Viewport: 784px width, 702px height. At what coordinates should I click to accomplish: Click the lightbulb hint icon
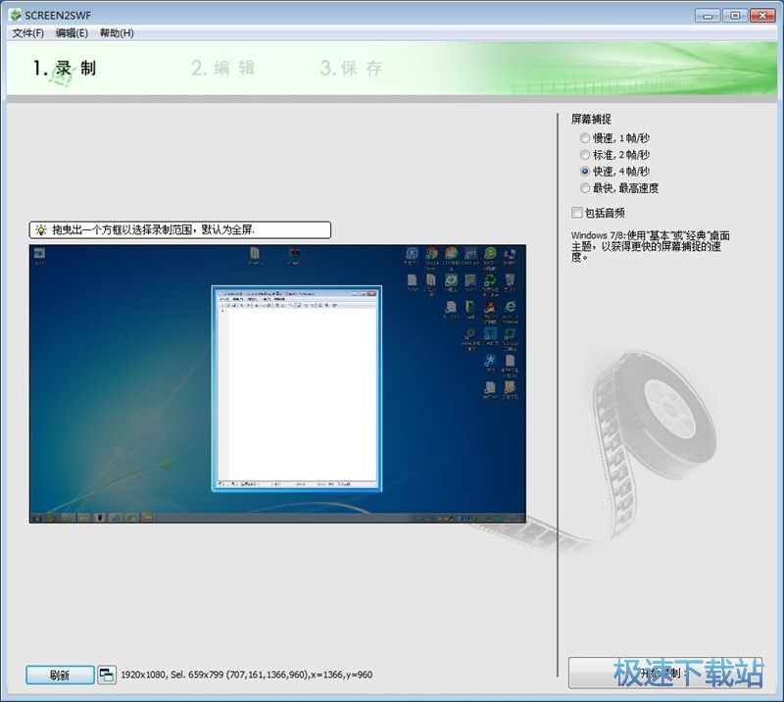pyautogui.click(x=41, y=229)
